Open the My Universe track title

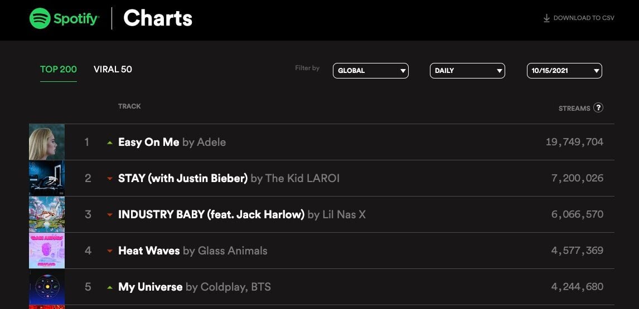151,287
